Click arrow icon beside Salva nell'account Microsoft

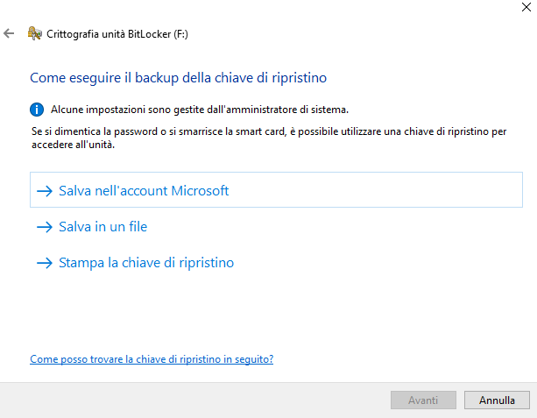(x=45, y=191)
